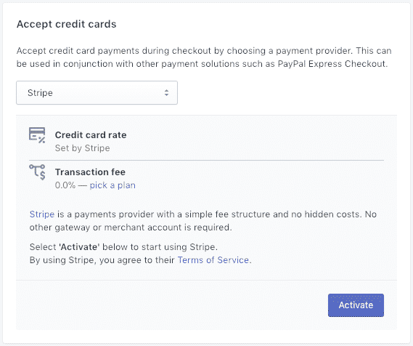
Task: Open the Terms of Service link
Action: (213, 260)
